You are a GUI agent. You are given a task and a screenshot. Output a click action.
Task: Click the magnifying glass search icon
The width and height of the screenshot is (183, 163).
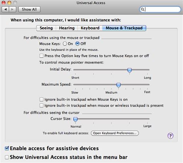click(x=142, y=9)
